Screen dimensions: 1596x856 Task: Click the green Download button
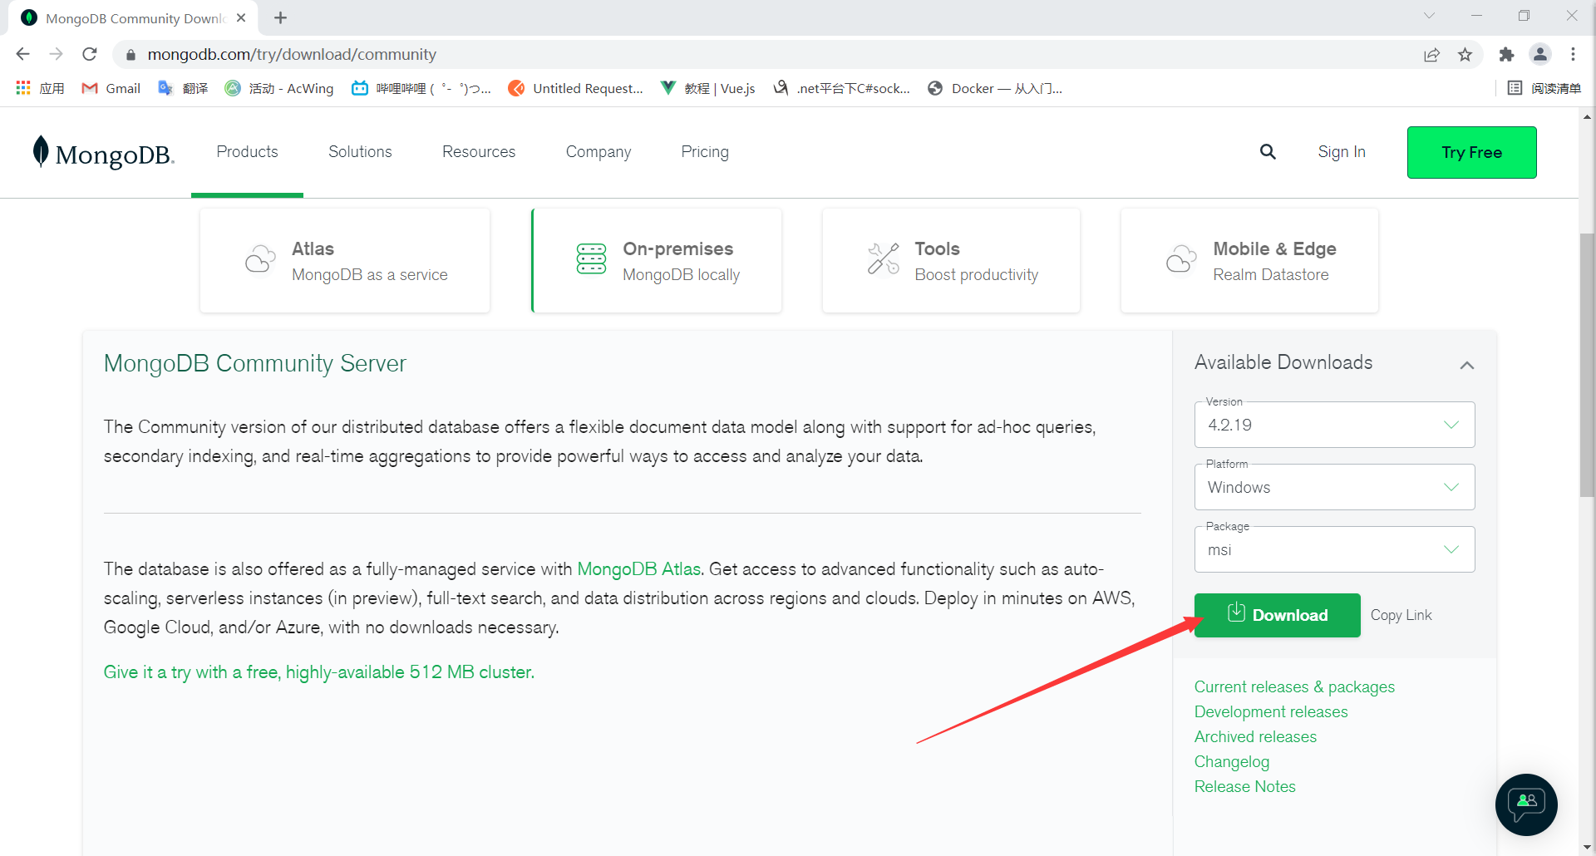pyautogui.click(x=1278, y=615)
